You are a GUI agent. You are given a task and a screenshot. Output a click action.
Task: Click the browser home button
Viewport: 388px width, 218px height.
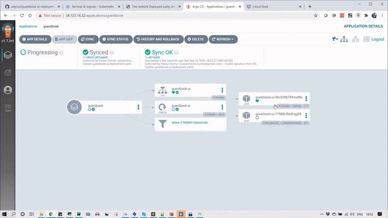30,15
